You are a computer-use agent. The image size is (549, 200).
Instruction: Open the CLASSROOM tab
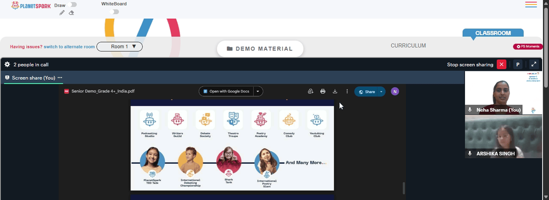[493, 33]
